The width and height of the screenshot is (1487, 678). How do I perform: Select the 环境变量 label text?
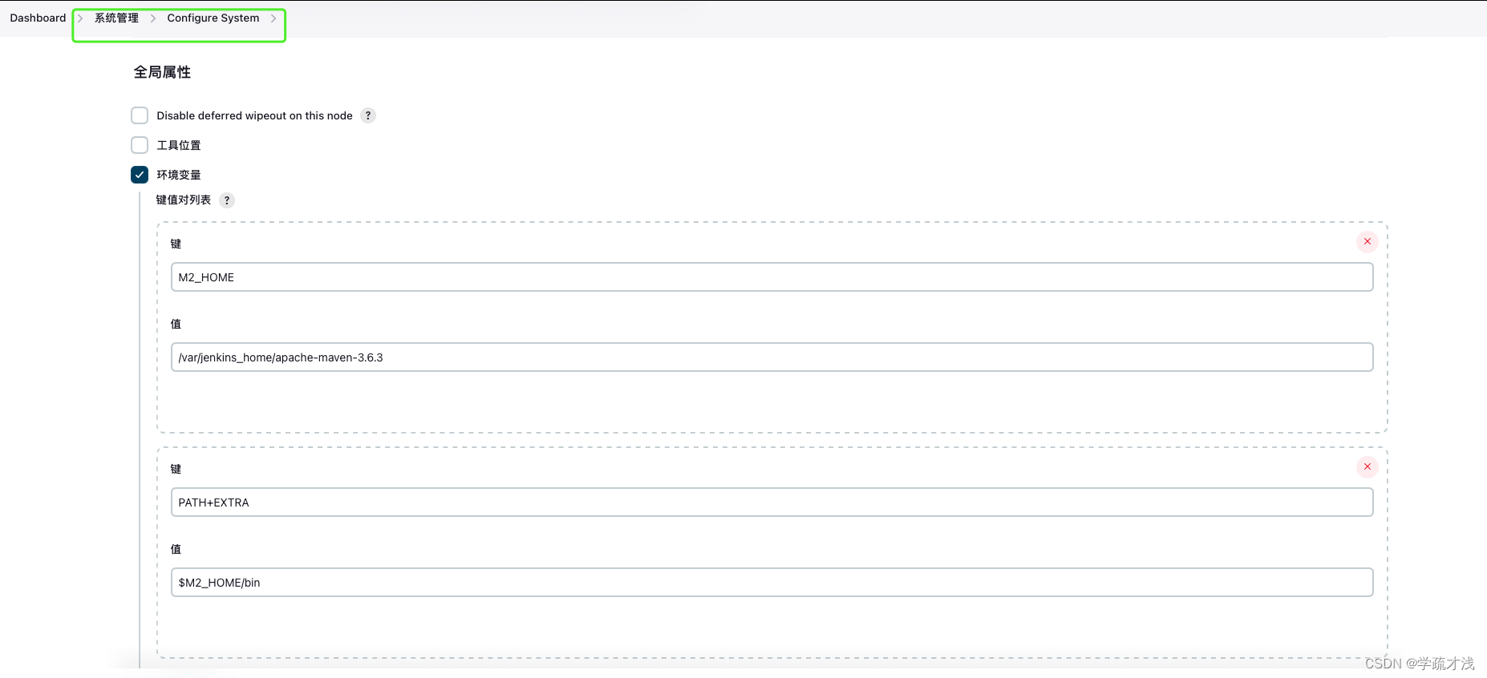[x=179, y=175]
